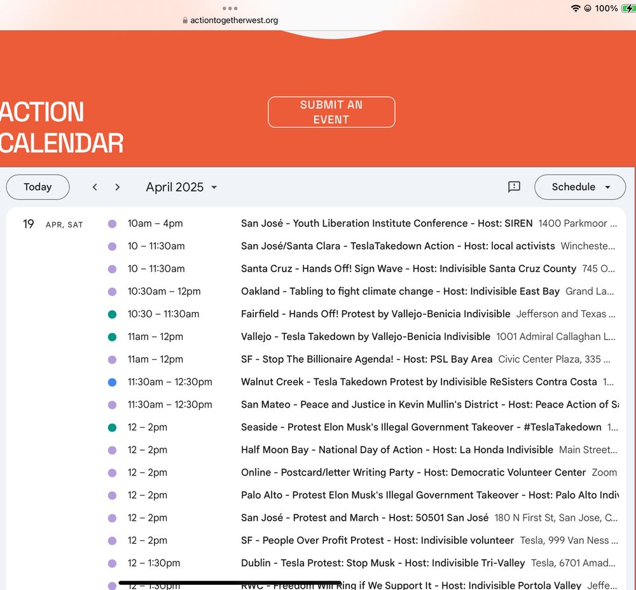Go to the previous period using the left chevron

(x=95, y=187)
